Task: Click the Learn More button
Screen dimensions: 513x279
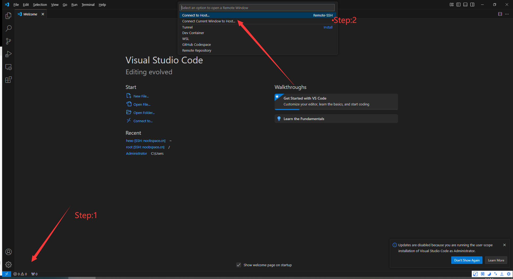Action: [496, 260]
